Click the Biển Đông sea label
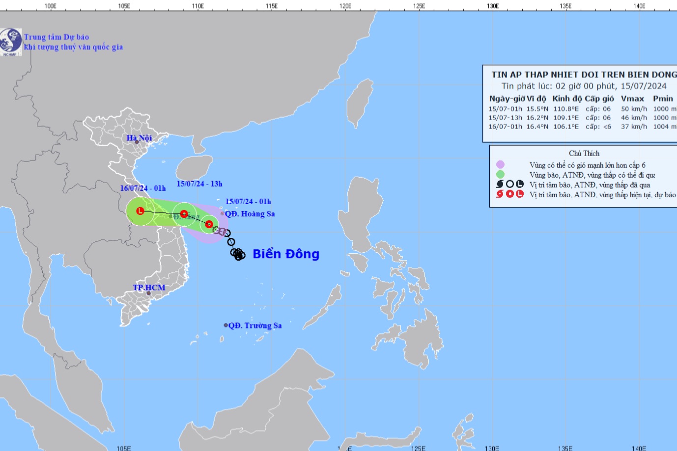The width and height of the screenshot is (677, 451). point(286,254)
